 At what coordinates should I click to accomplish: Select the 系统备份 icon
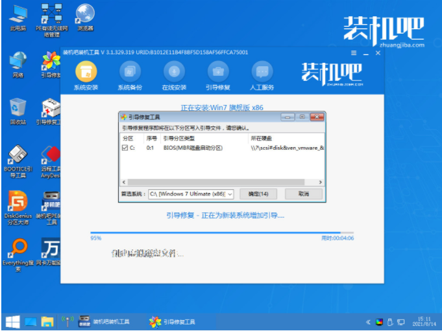tap(130, 72)
